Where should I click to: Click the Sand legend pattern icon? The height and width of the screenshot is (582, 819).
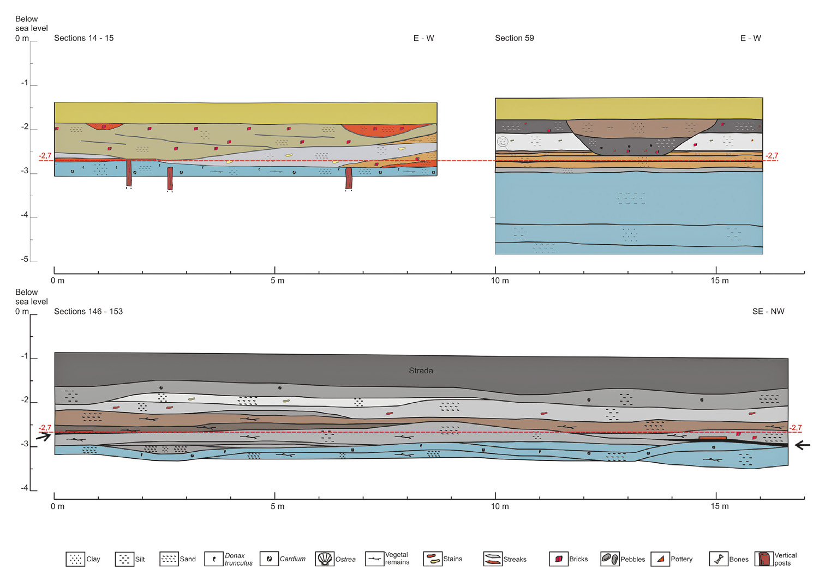[x=169, y=559]
